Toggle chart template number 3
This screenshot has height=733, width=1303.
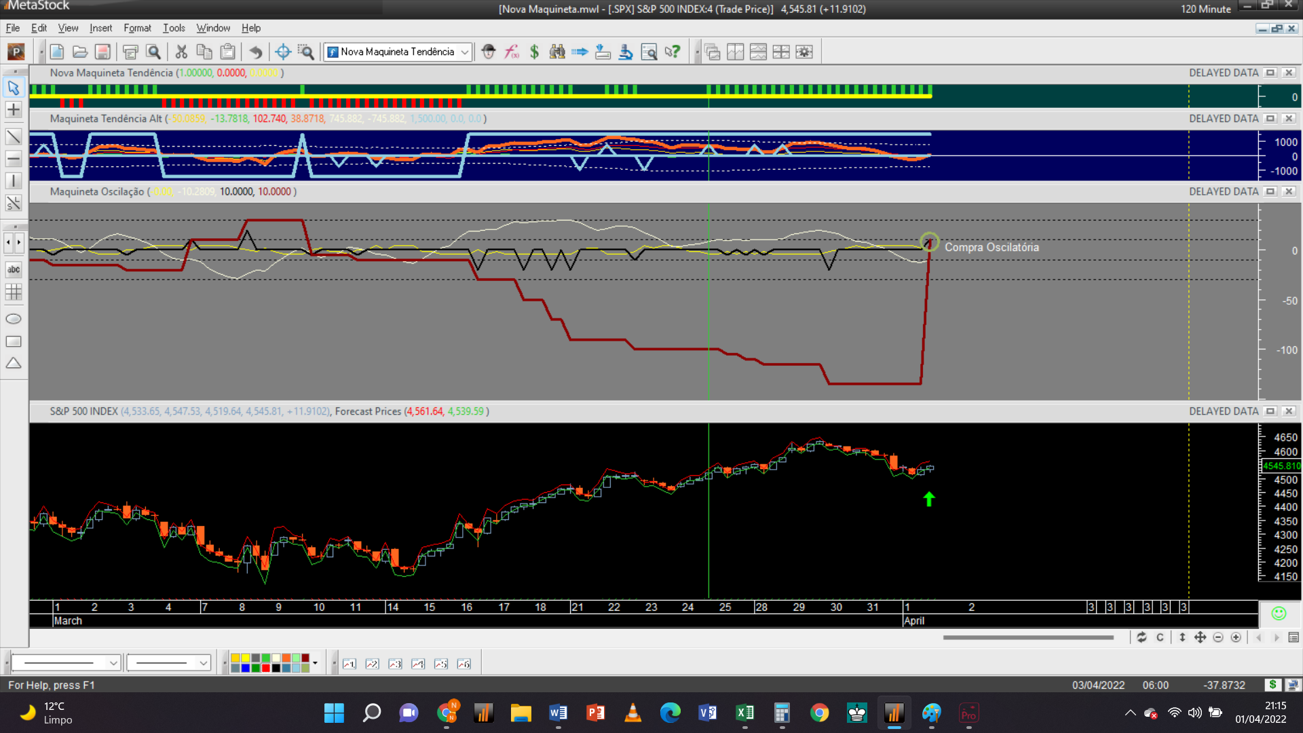[x=395, y=664]
